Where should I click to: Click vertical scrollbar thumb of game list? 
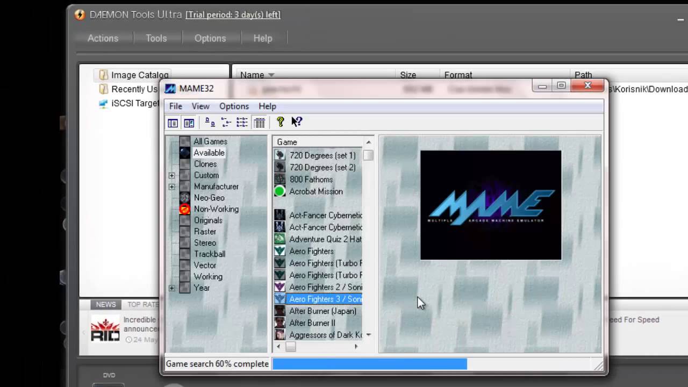point(368,155)
